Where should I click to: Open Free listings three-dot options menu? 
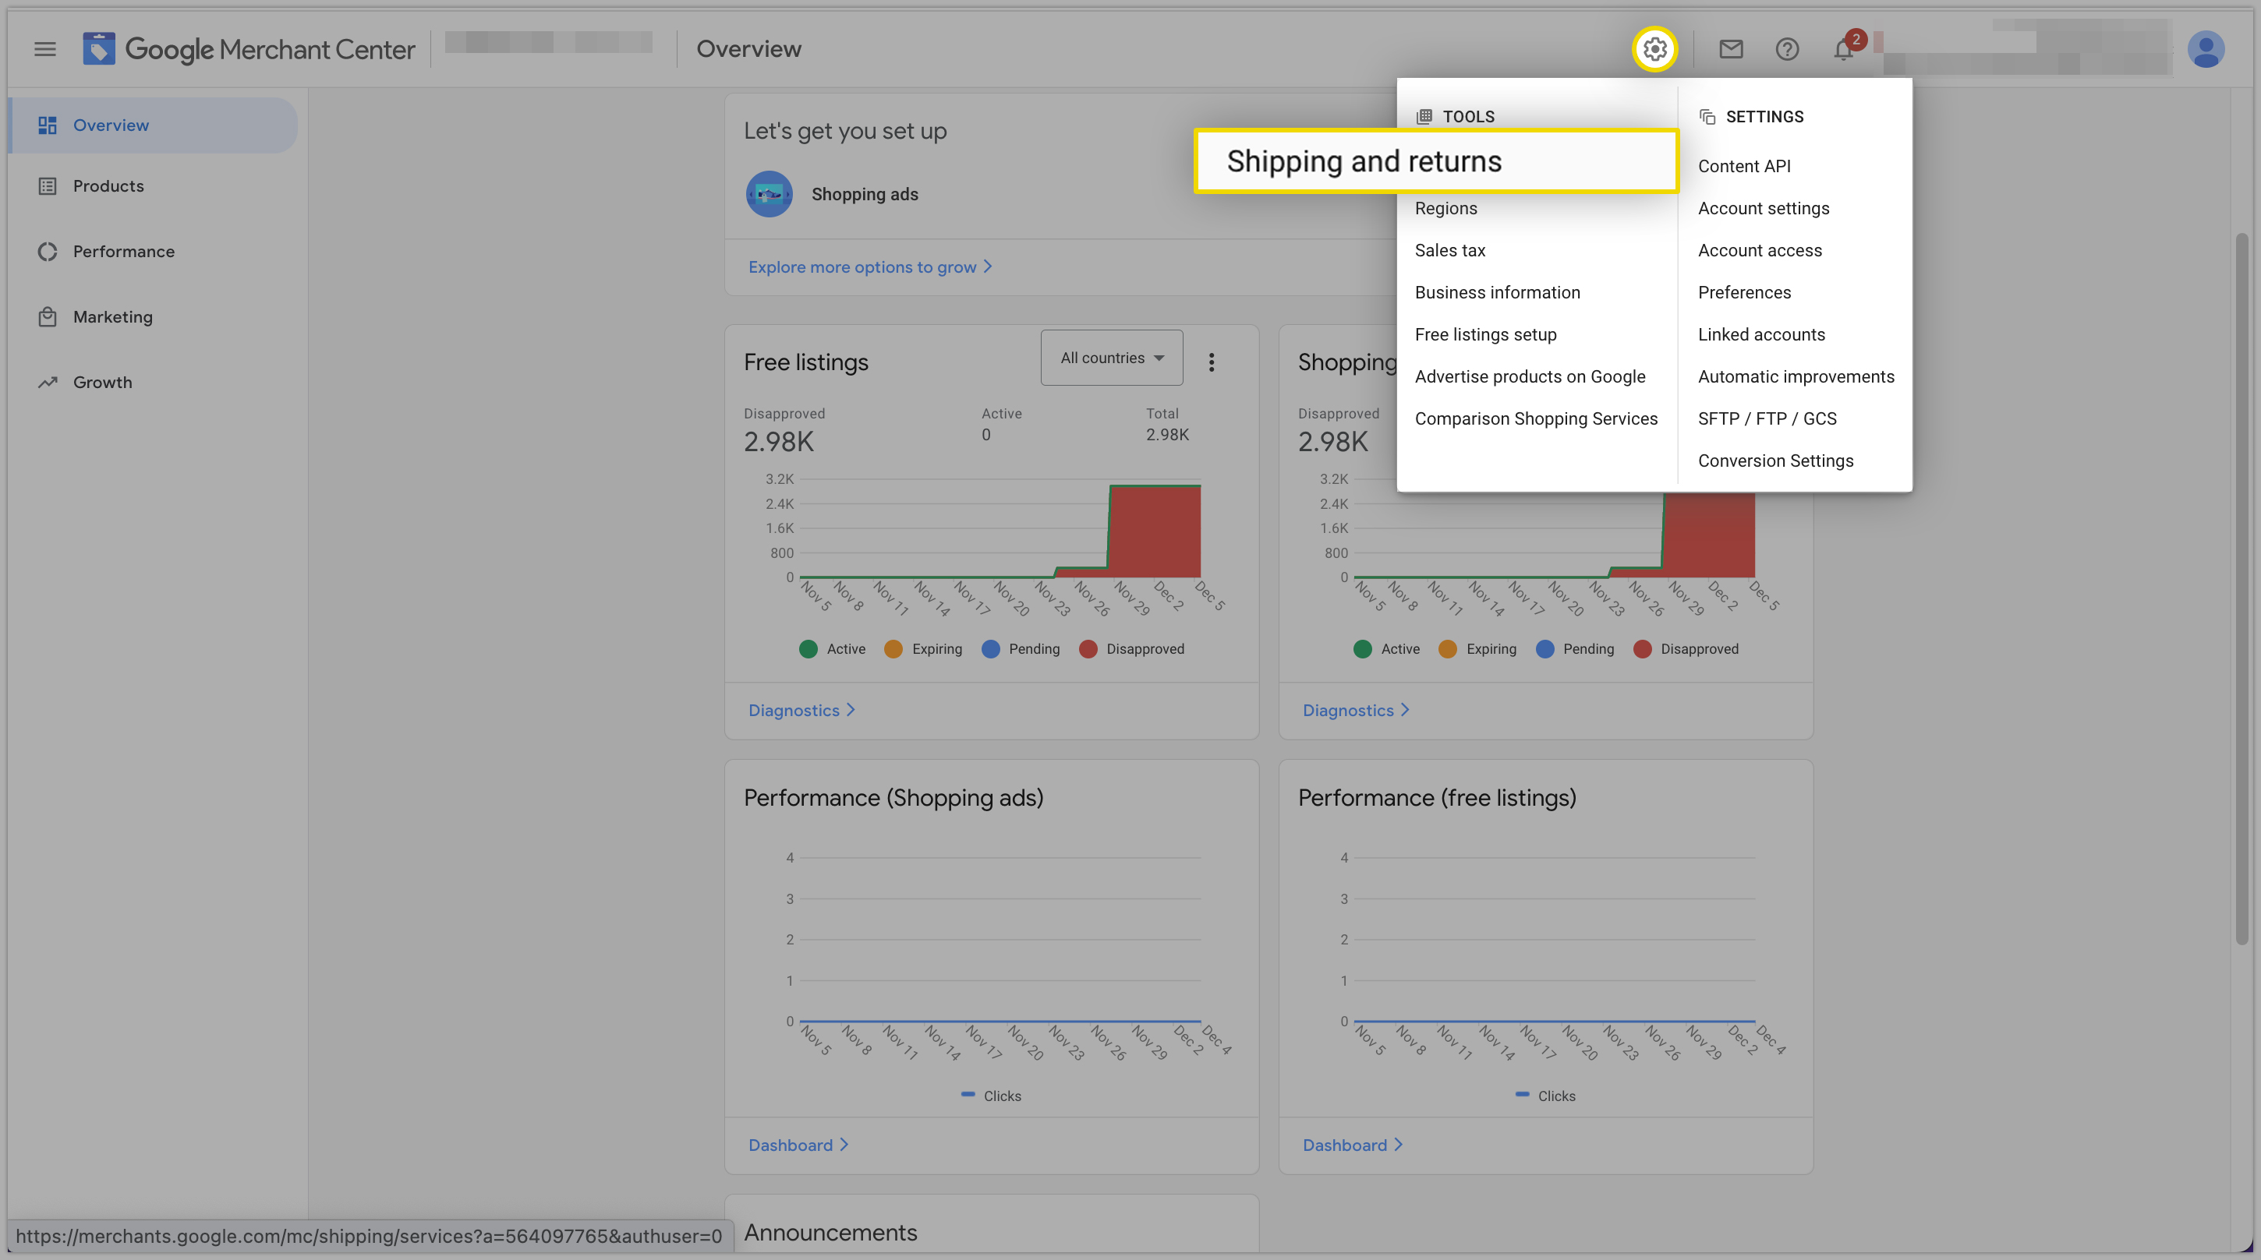tap(1212, 362)
